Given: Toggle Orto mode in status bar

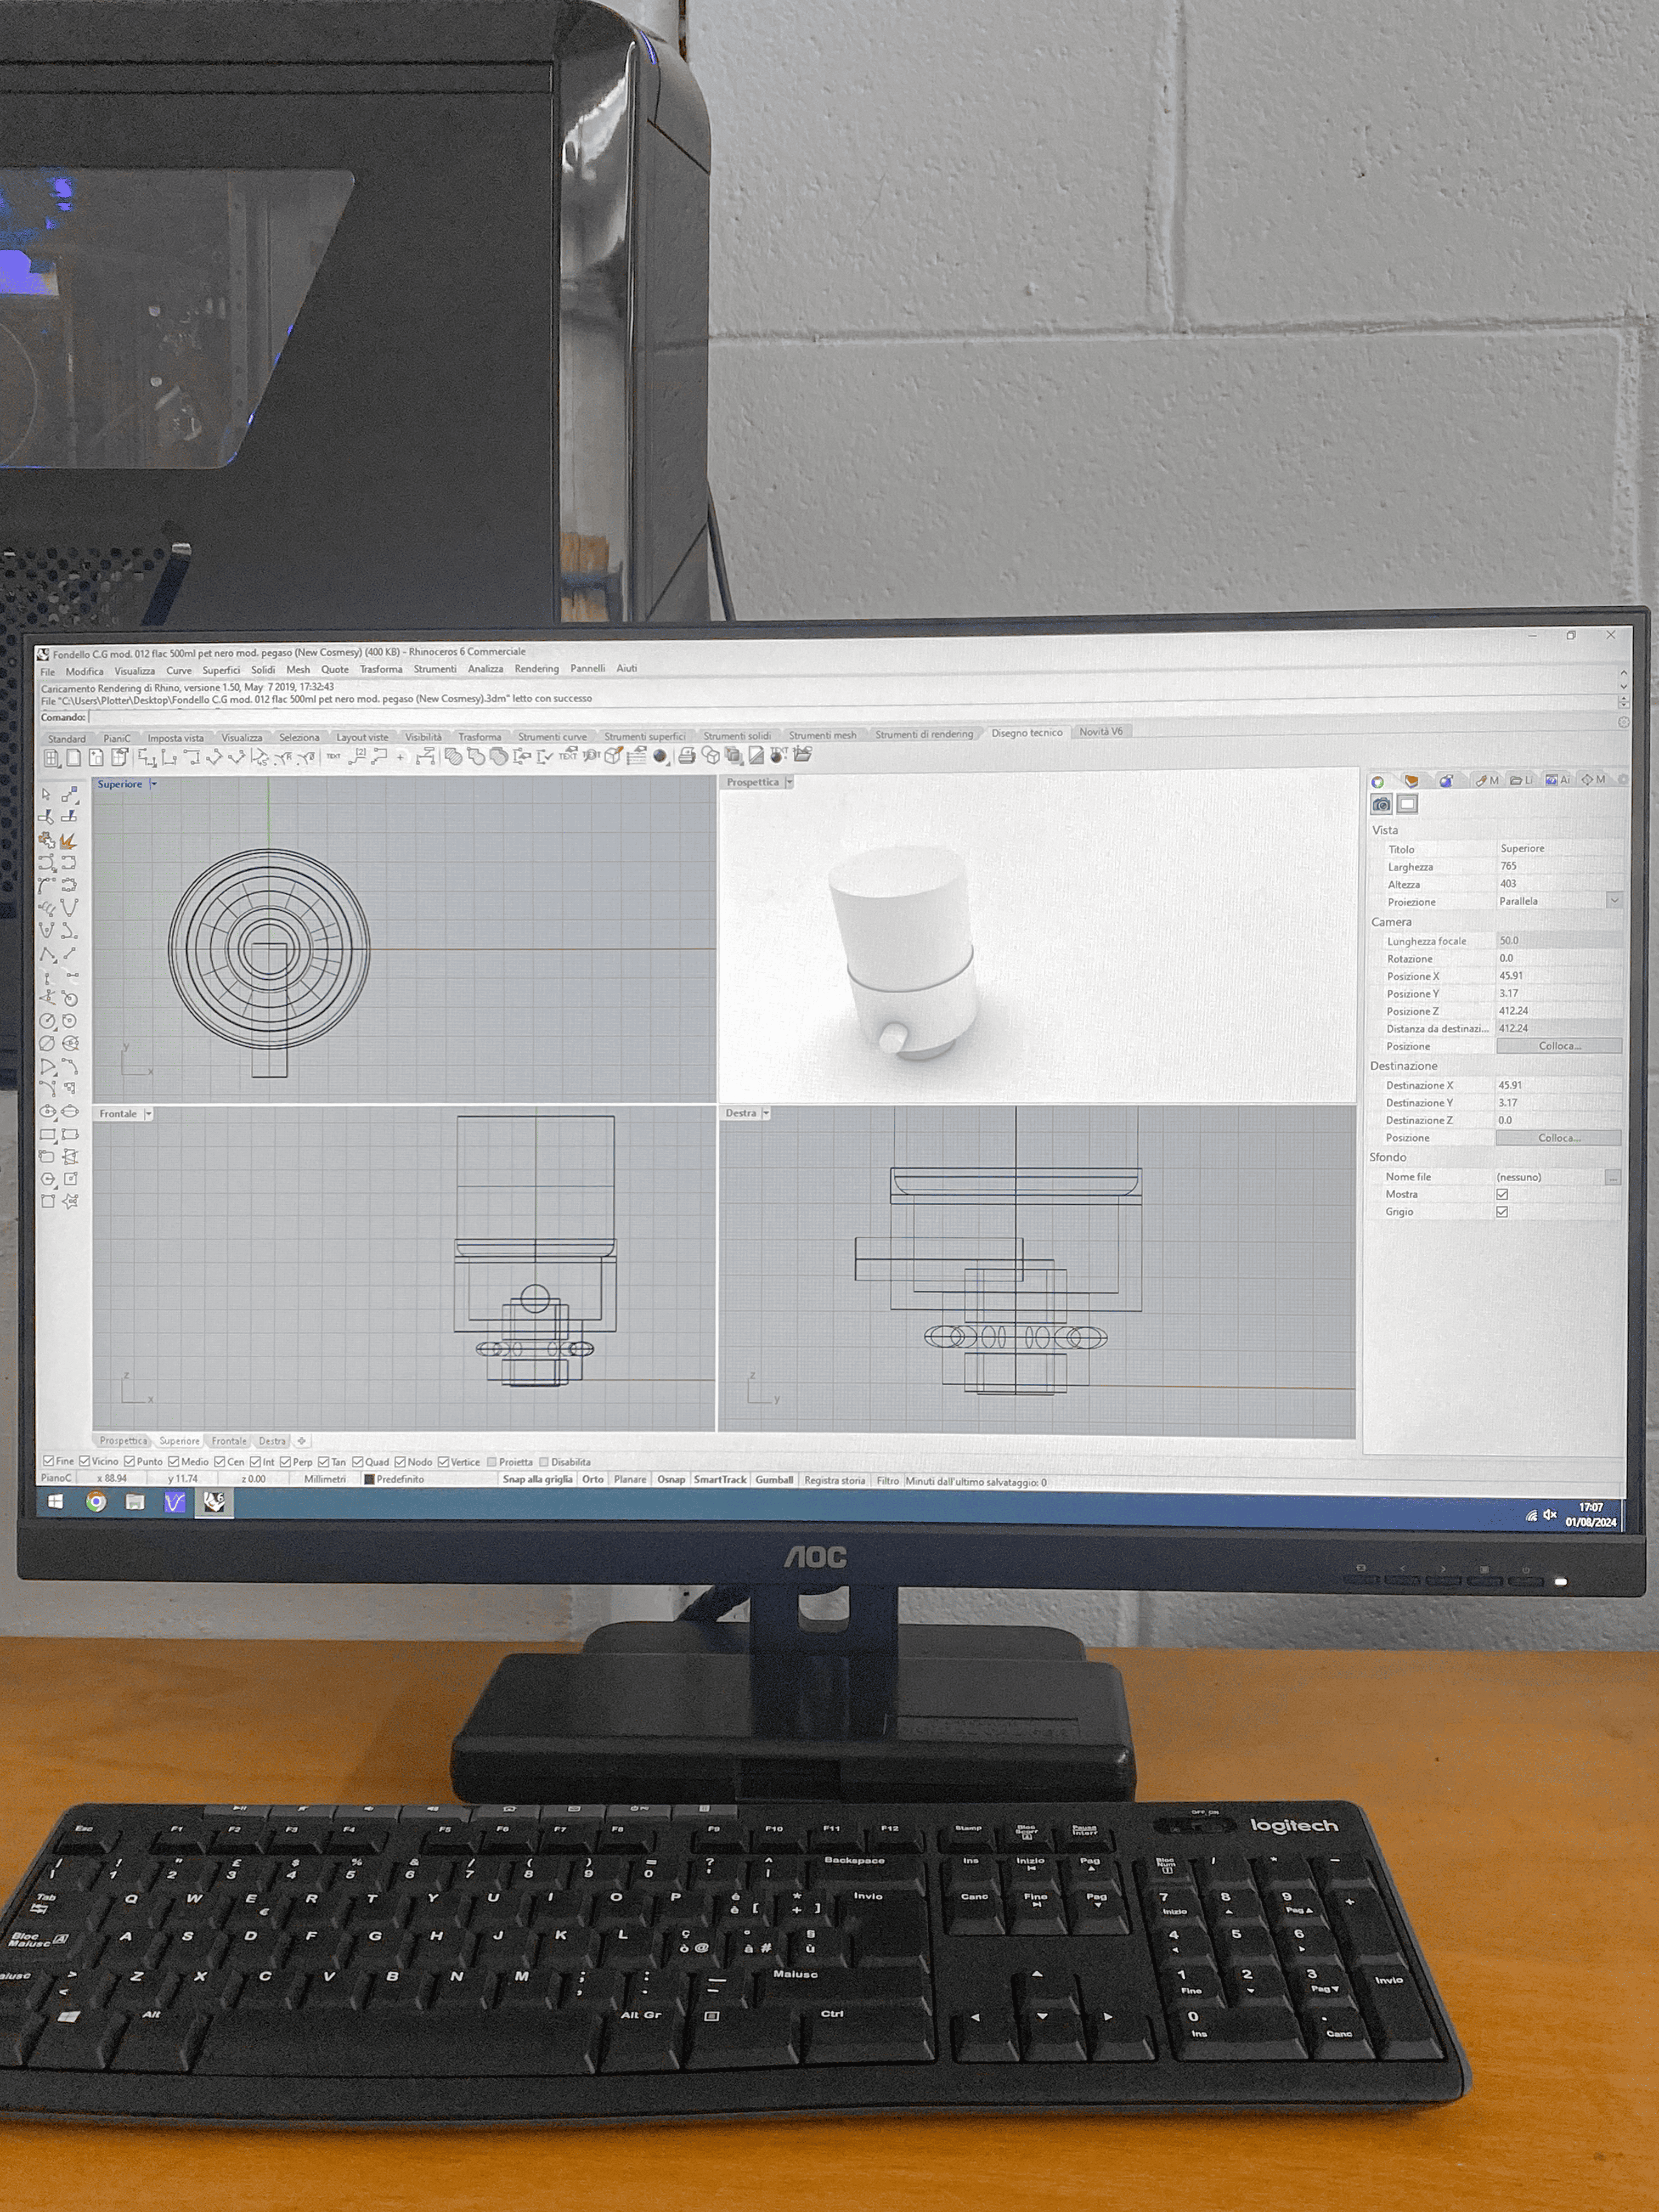Looking at the screenshot, I should pyautogui.click(x=593, y=1479).
